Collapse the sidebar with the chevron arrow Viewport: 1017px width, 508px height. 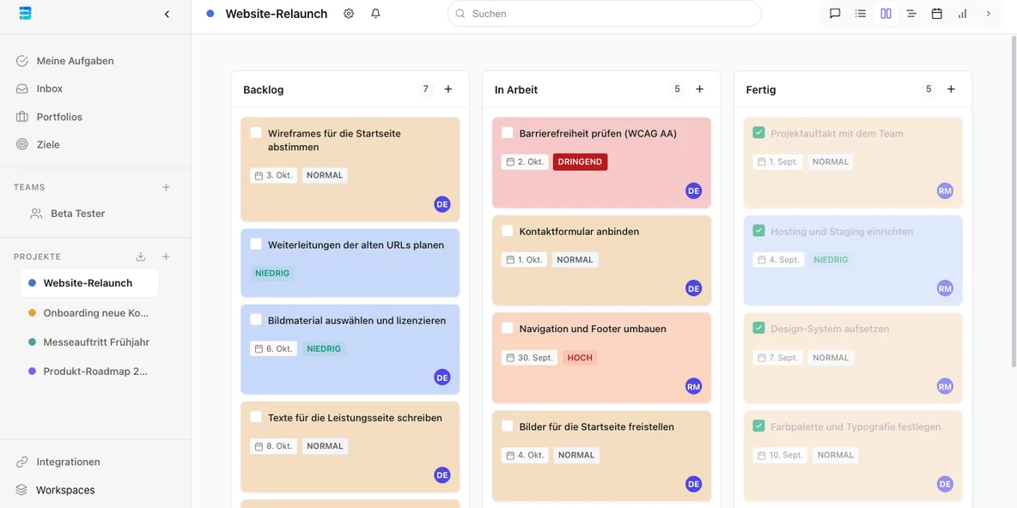[167, 14]
